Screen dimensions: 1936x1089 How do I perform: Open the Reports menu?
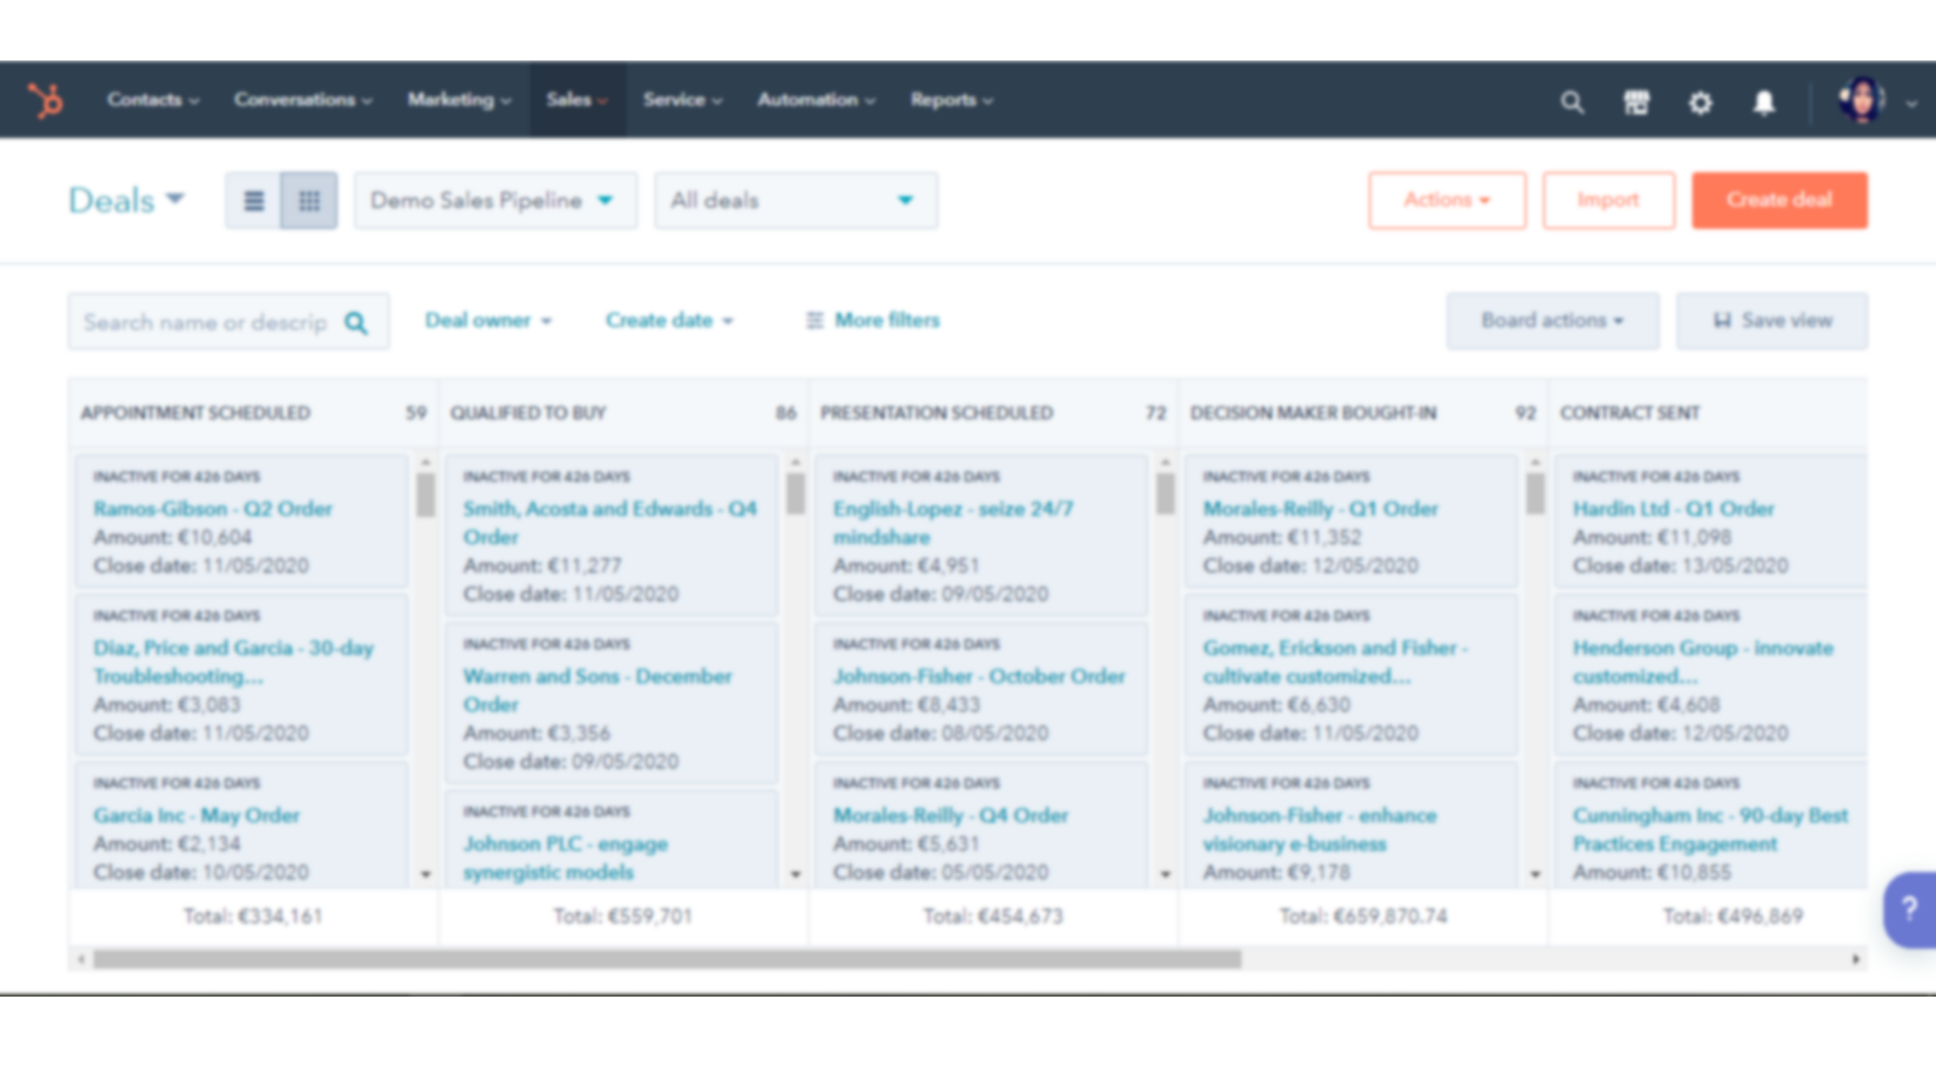pos(951,100)
